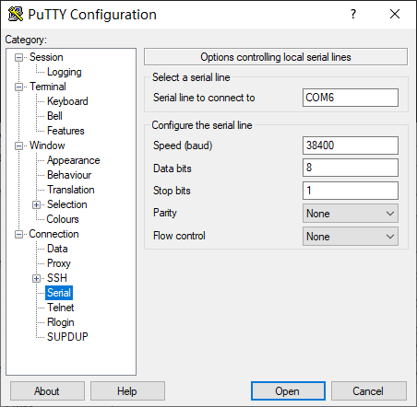Open the Flow control dropdown
This screenshot has height=407, width=417.
click(351, 237)
